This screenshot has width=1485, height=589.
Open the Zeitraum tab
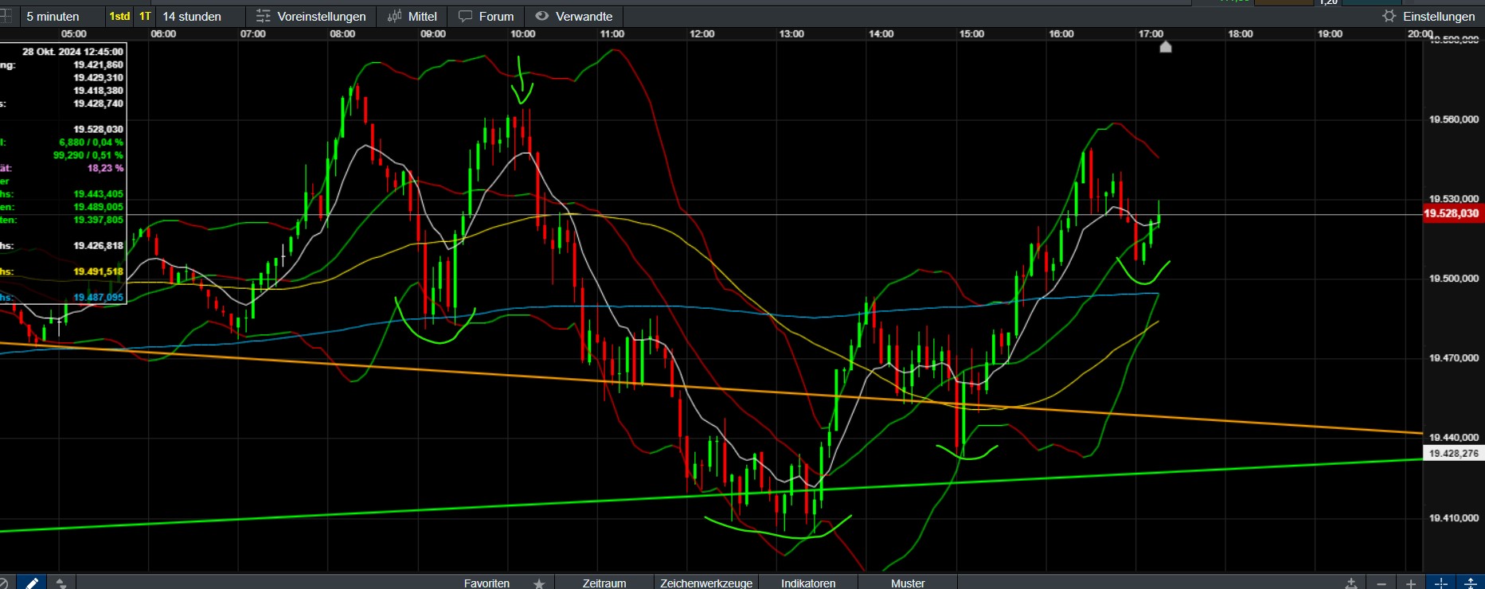pyautogui.click(x=604, y=583)
